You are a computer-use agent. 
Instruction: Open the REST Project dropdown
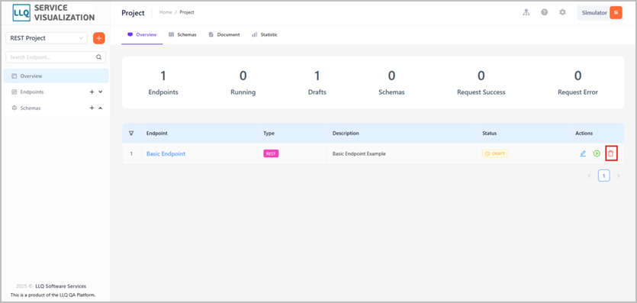47,38
